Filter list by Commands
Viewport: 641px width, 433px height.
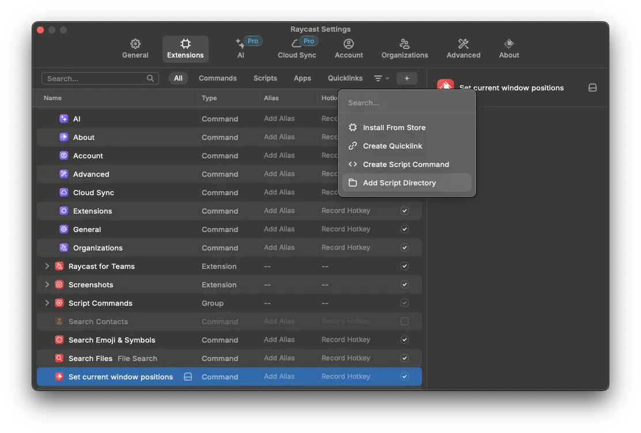click(217, 78)
